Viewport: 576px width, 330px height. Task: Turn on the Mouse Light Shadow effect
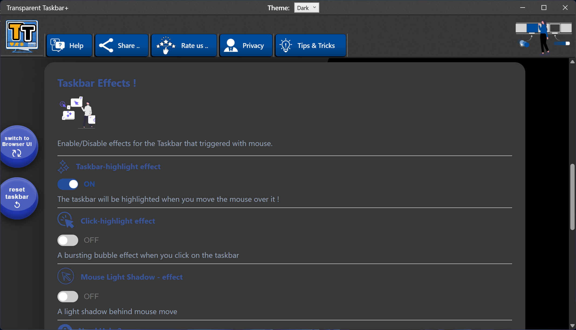tap(68, 296)
